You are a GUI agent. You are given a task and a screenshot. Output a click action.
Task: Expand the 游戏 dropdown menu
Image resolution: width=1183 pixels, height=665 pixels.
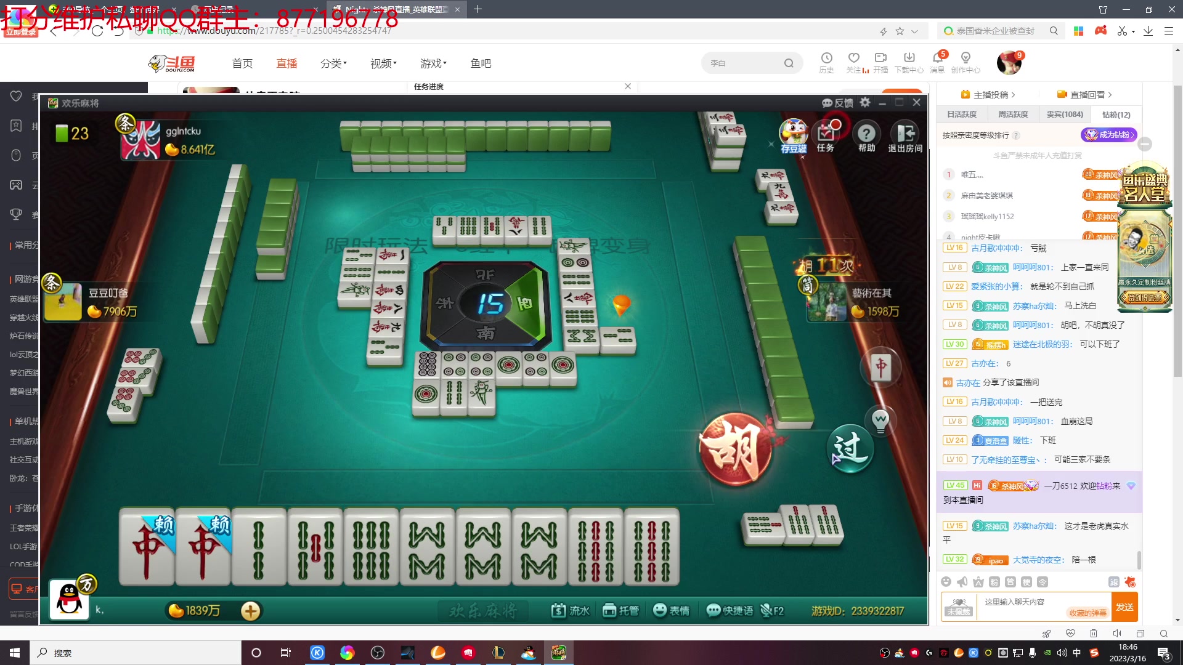click(432, 62)
